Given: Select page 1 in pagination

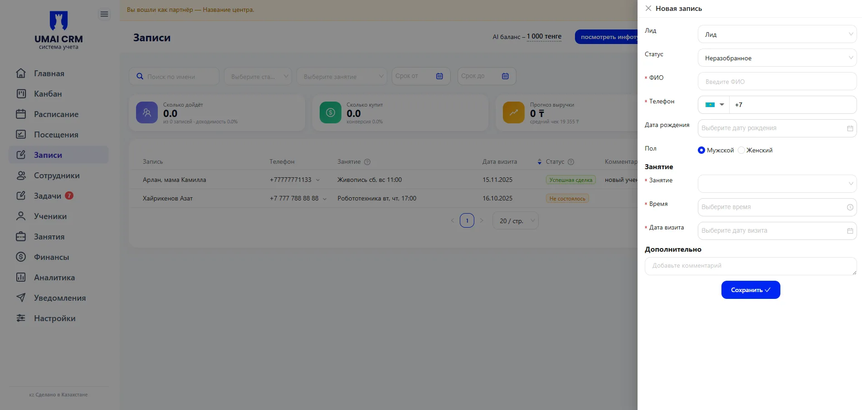Looking at the screenshot, I should coord(467,220).
